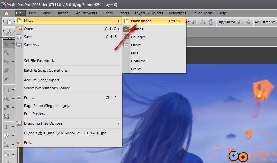Flip image horizontally via toolbar icon
The height and width of the screenshot is (163, 277).
point(240,22)
